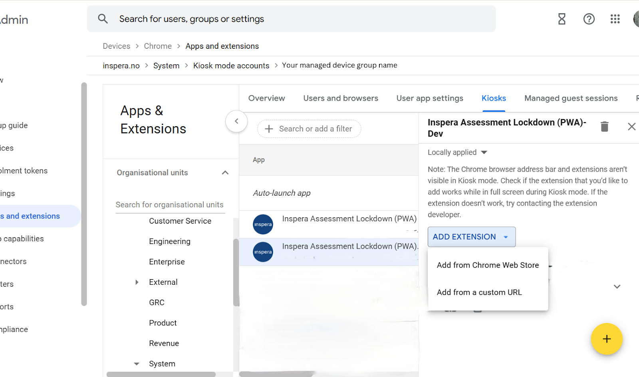The height and width of the screenshot is (377, 639).
Task: Click the Search or add a filter field
Action: coord(309,129)
